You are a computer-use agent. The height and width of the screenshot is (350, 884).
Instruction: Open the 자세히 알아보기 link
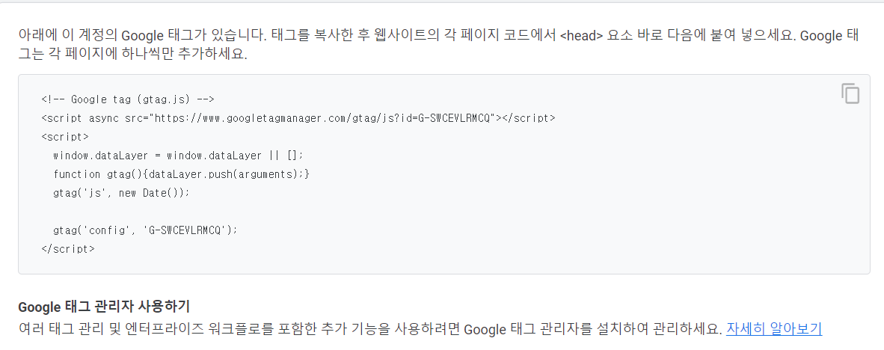pyautogui.click(x=773, y=328)
